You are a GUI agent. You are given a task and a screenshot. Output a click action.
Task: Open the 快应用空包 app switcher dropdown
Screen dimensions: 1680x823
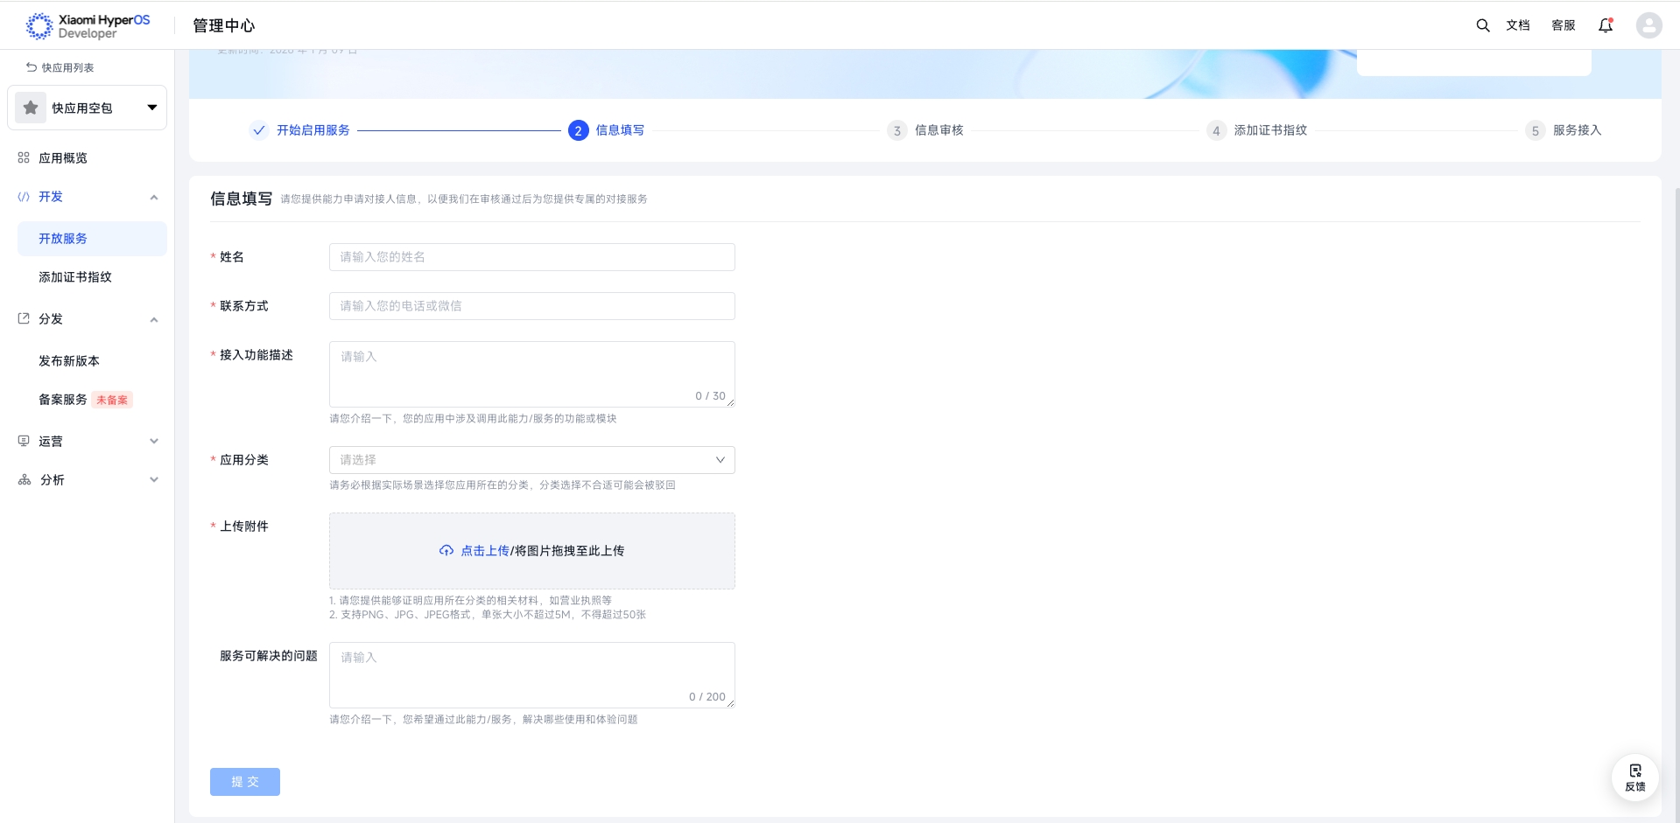[151, 108]
